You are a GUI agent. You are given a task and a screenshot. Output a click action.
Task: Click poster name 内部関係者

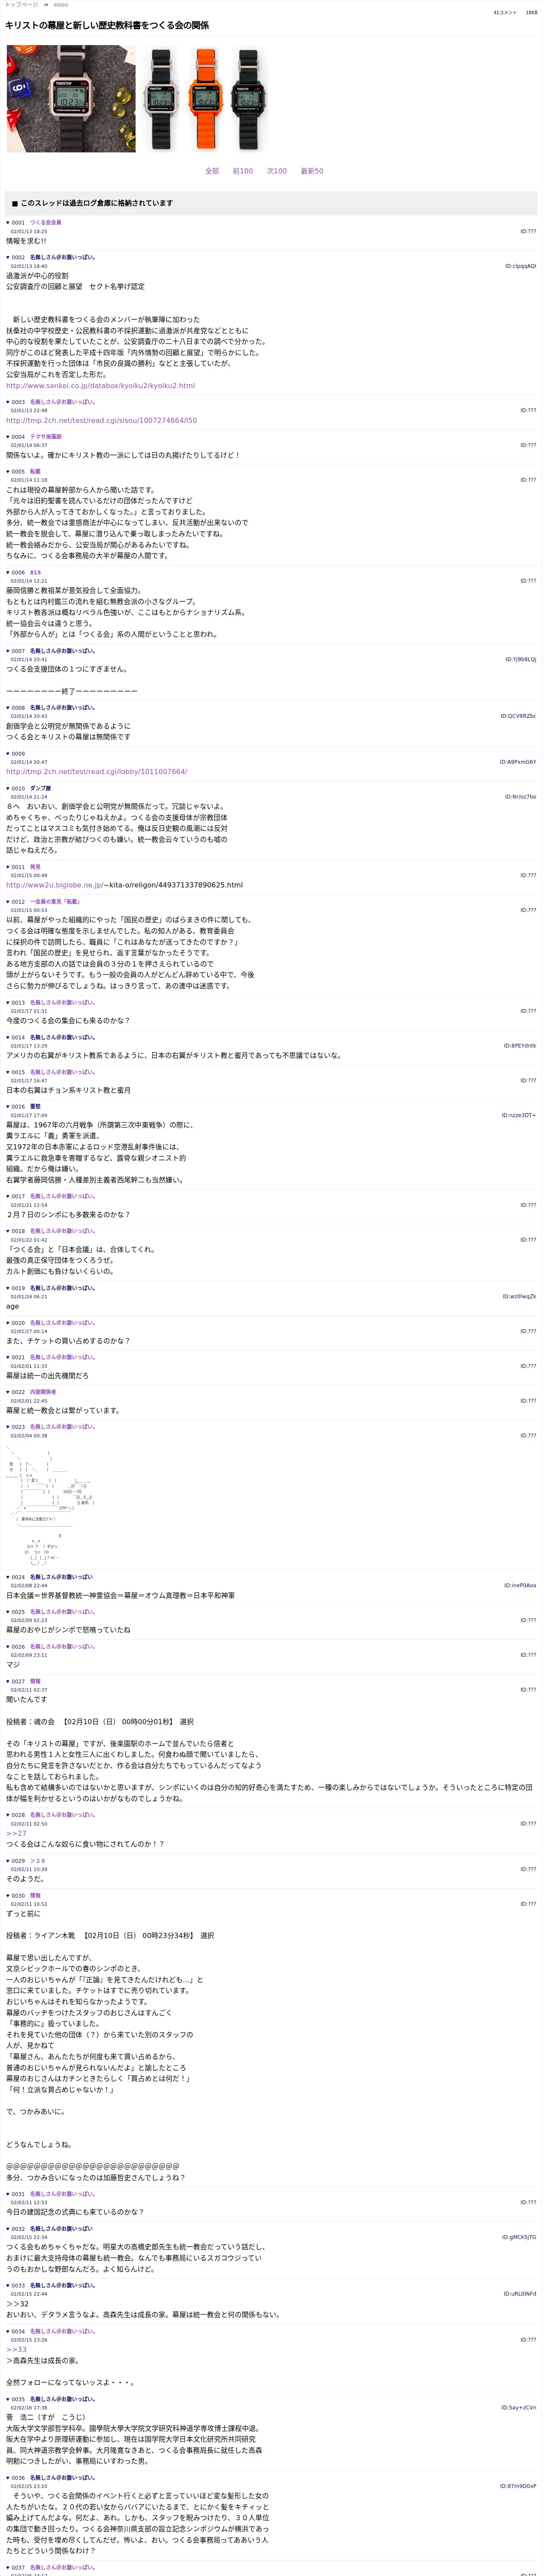click(43, 1392)
